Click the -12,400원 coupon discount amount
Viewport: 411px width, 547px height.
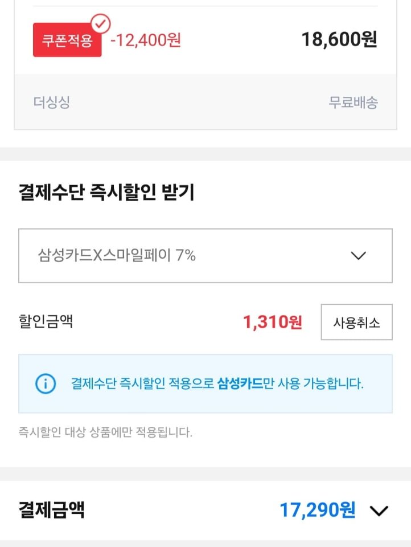(146, 40)
